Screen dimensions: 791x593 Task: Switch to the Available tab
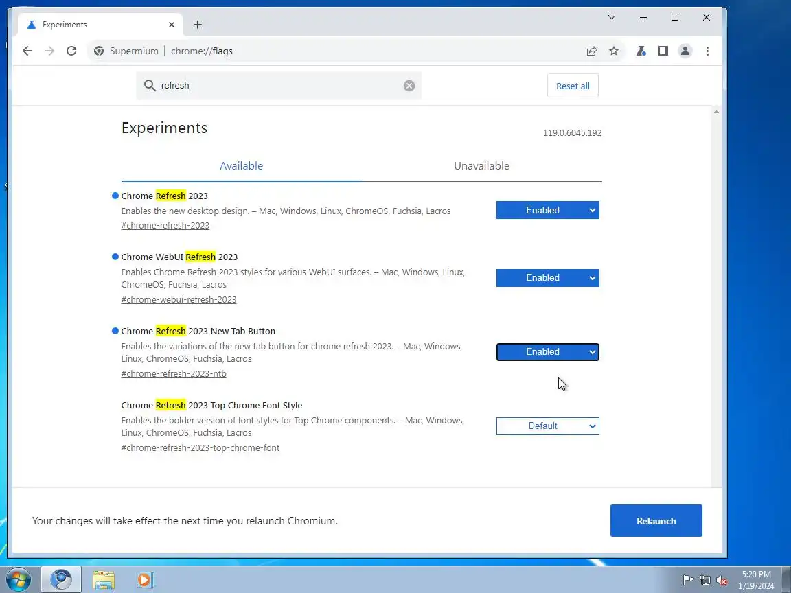coord(241,166)
